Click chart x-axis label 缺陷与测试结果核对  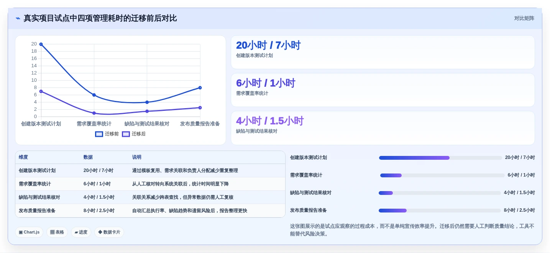(147, 124)
